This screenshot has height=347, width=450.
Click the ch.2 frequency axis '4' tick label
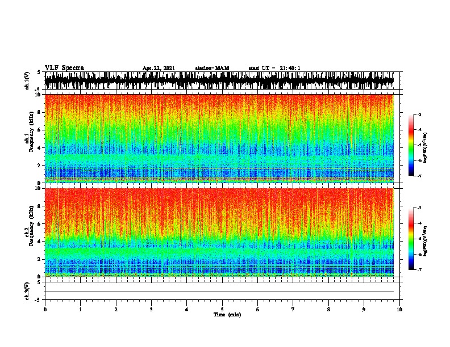pyautogui.click(x=40, y=242)
